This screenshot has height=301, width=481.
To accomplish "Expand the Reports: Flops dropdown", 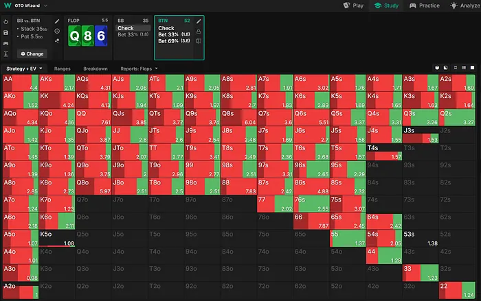I will click(x=138, y=69).
